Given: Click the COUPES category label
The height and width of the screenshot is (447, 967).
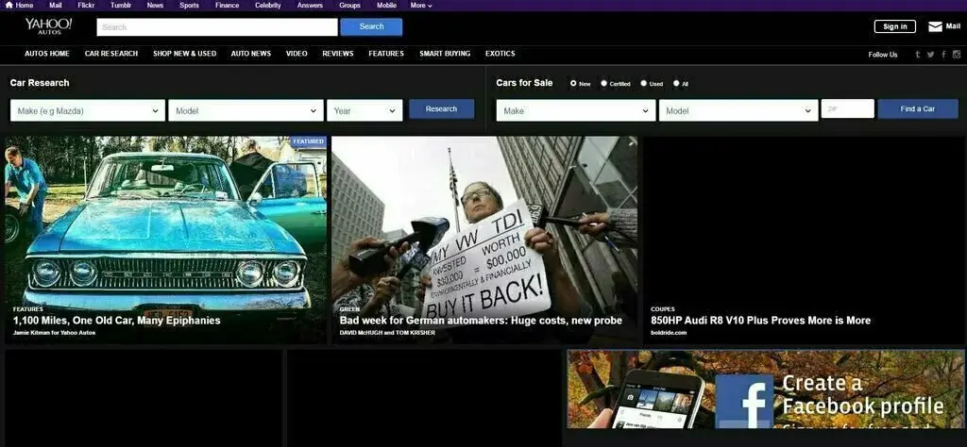Looking at the screenshot, I should pyautogui.click(x=663, y=309).
